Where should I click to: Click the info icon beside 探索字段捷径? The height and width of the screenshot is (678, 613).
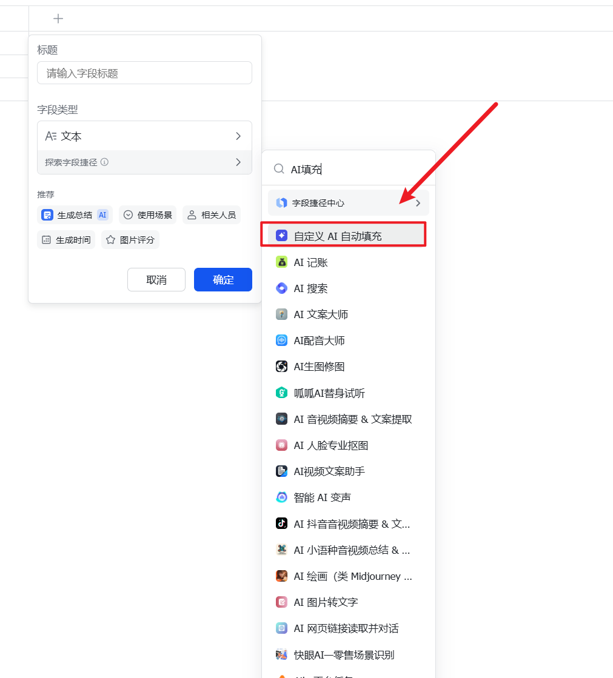pyautogui.click(x=104, y=162)
